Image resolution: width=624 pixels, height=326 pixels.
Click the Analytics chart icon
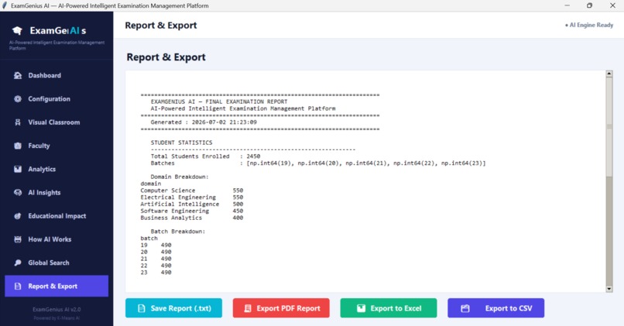pos(18,169)
